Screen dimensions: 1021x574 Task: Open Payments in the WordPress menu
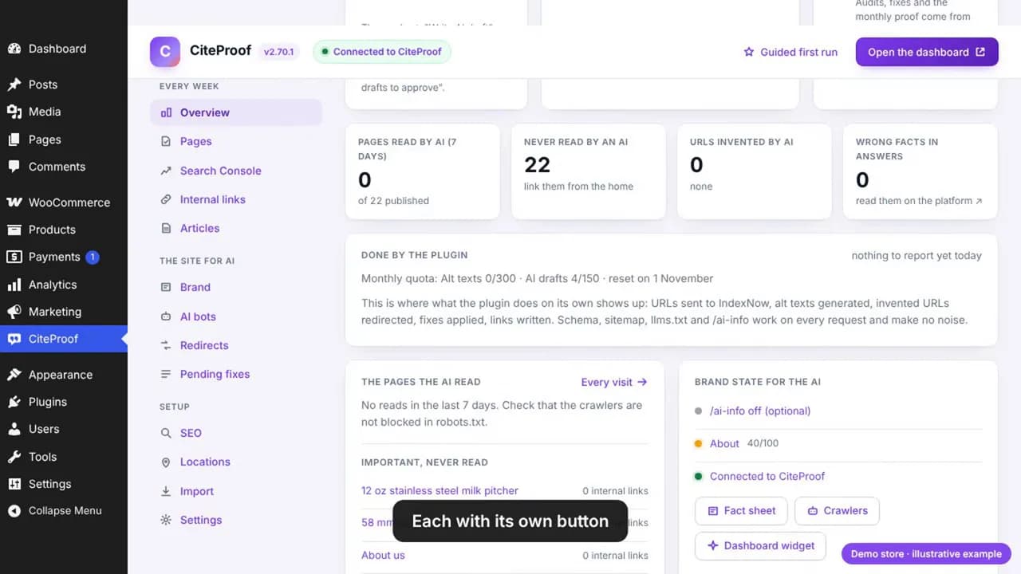click(64, 257)
